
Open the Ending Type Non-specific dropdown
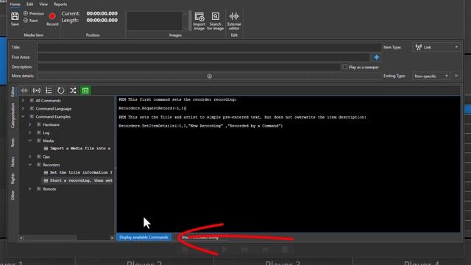(431, 76)
